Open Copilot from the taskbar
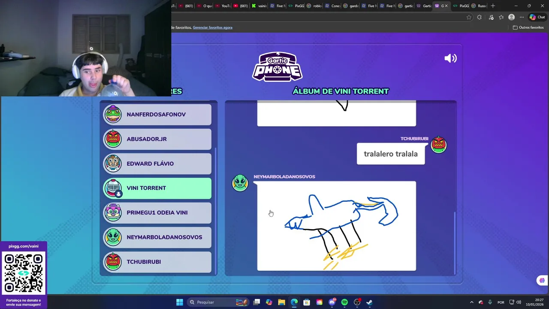This screenshot has height=309, width=549. point(269,302)
